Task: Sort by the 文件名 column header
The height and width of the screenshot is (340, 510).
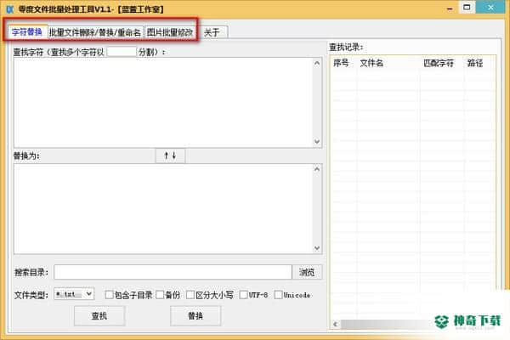Action: pyautogui.click(x=388, y=63)
